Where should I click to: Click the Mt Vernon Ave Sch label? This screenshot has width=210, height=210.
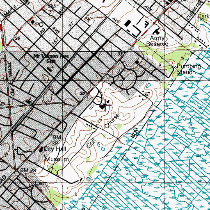pyautogui.click(x=51, y=59)
